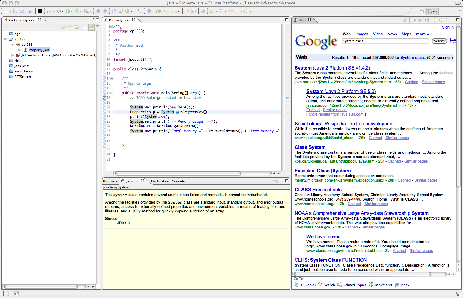Viewport: 463px width, 298px height.
Task: Click the Last Edit Location icon
Action: coord(231,11)
